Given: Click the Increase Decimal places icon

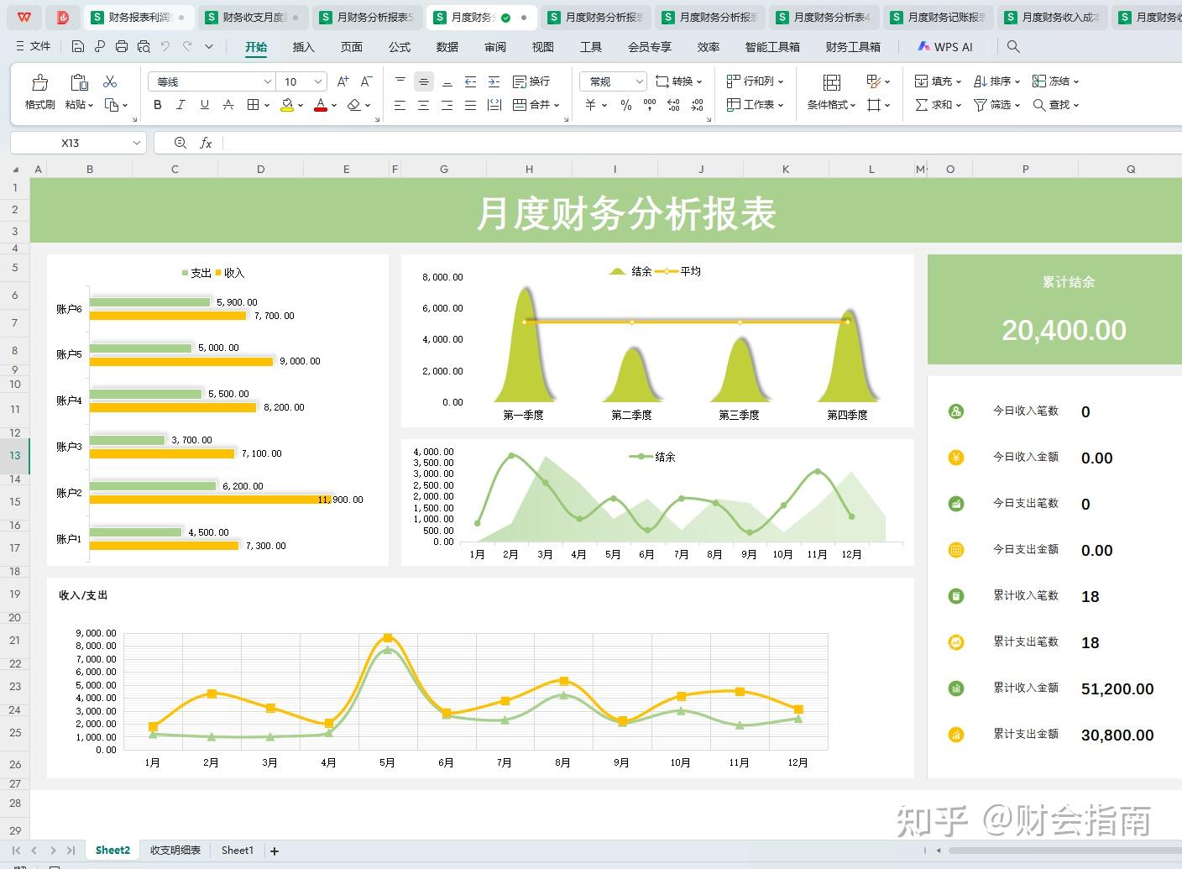Looking at the screenshot, I should point(674,105).
